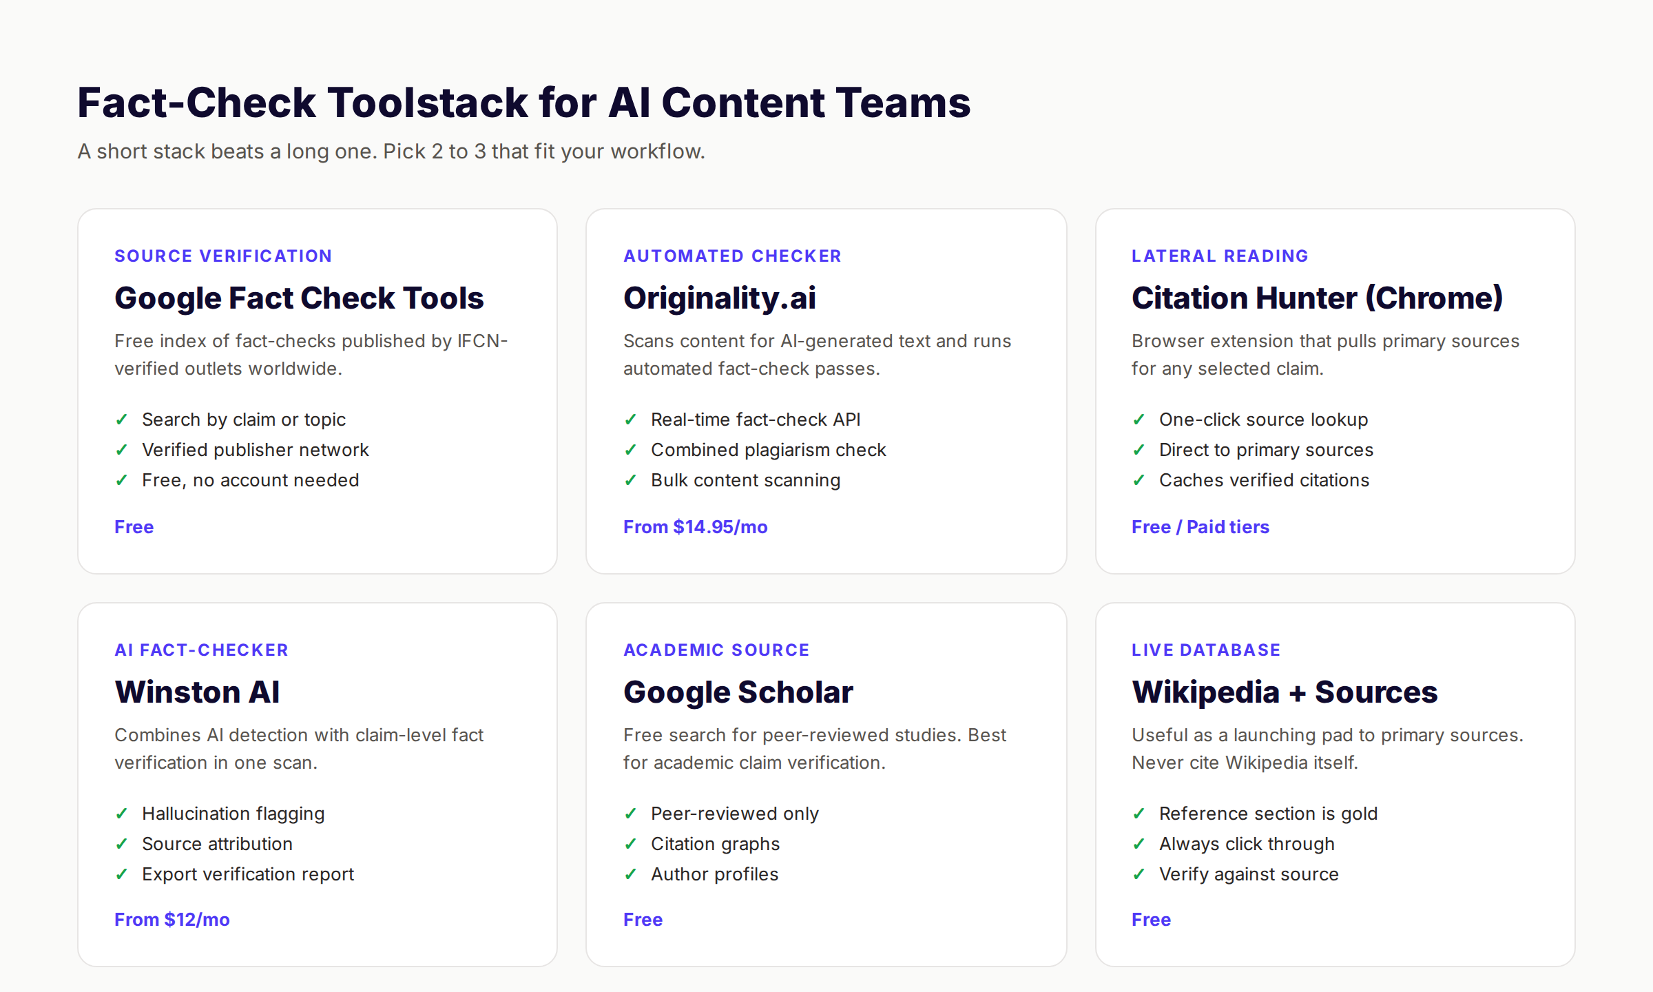This screenshot has height=992, width=1653.
Task: Click the 'ACADEMIC SOURCE' category label
Action: 716,650
